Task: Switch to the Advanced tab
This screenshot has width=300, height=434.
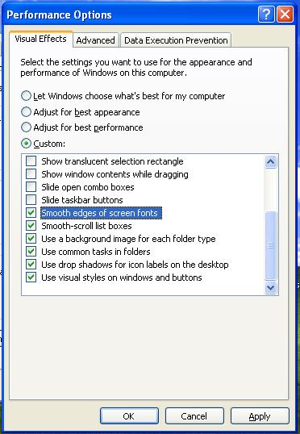Action: (x=95, y=40)
